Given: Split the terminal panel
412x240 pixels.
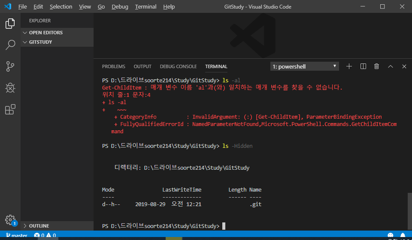Looking at the screenshot, I should click(363, 66).
